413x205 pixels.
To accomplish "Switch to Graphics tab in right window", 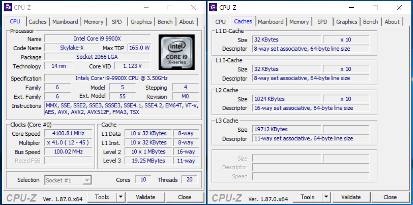I will point(347,22).
